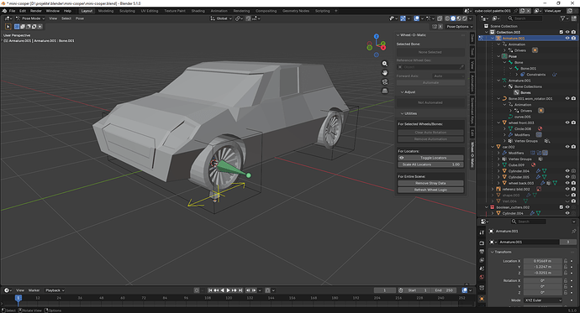Screen dimensions: 580x313
Task: Click the Drivers icon under Armature.001 Animation
Action: coord(510,50)
